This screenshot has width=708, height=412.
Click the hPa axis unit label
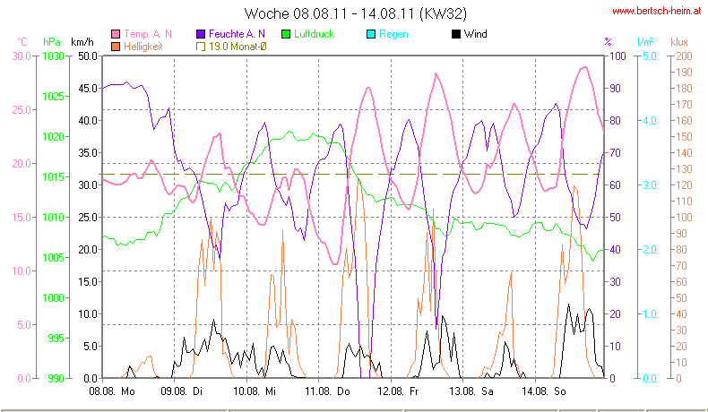tap(52, 42)
